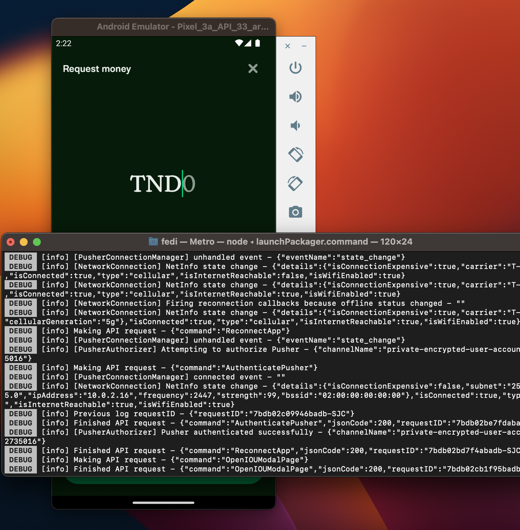
Task: Raise emulator volume with volume up icon
Action: (x=295, y=97)
